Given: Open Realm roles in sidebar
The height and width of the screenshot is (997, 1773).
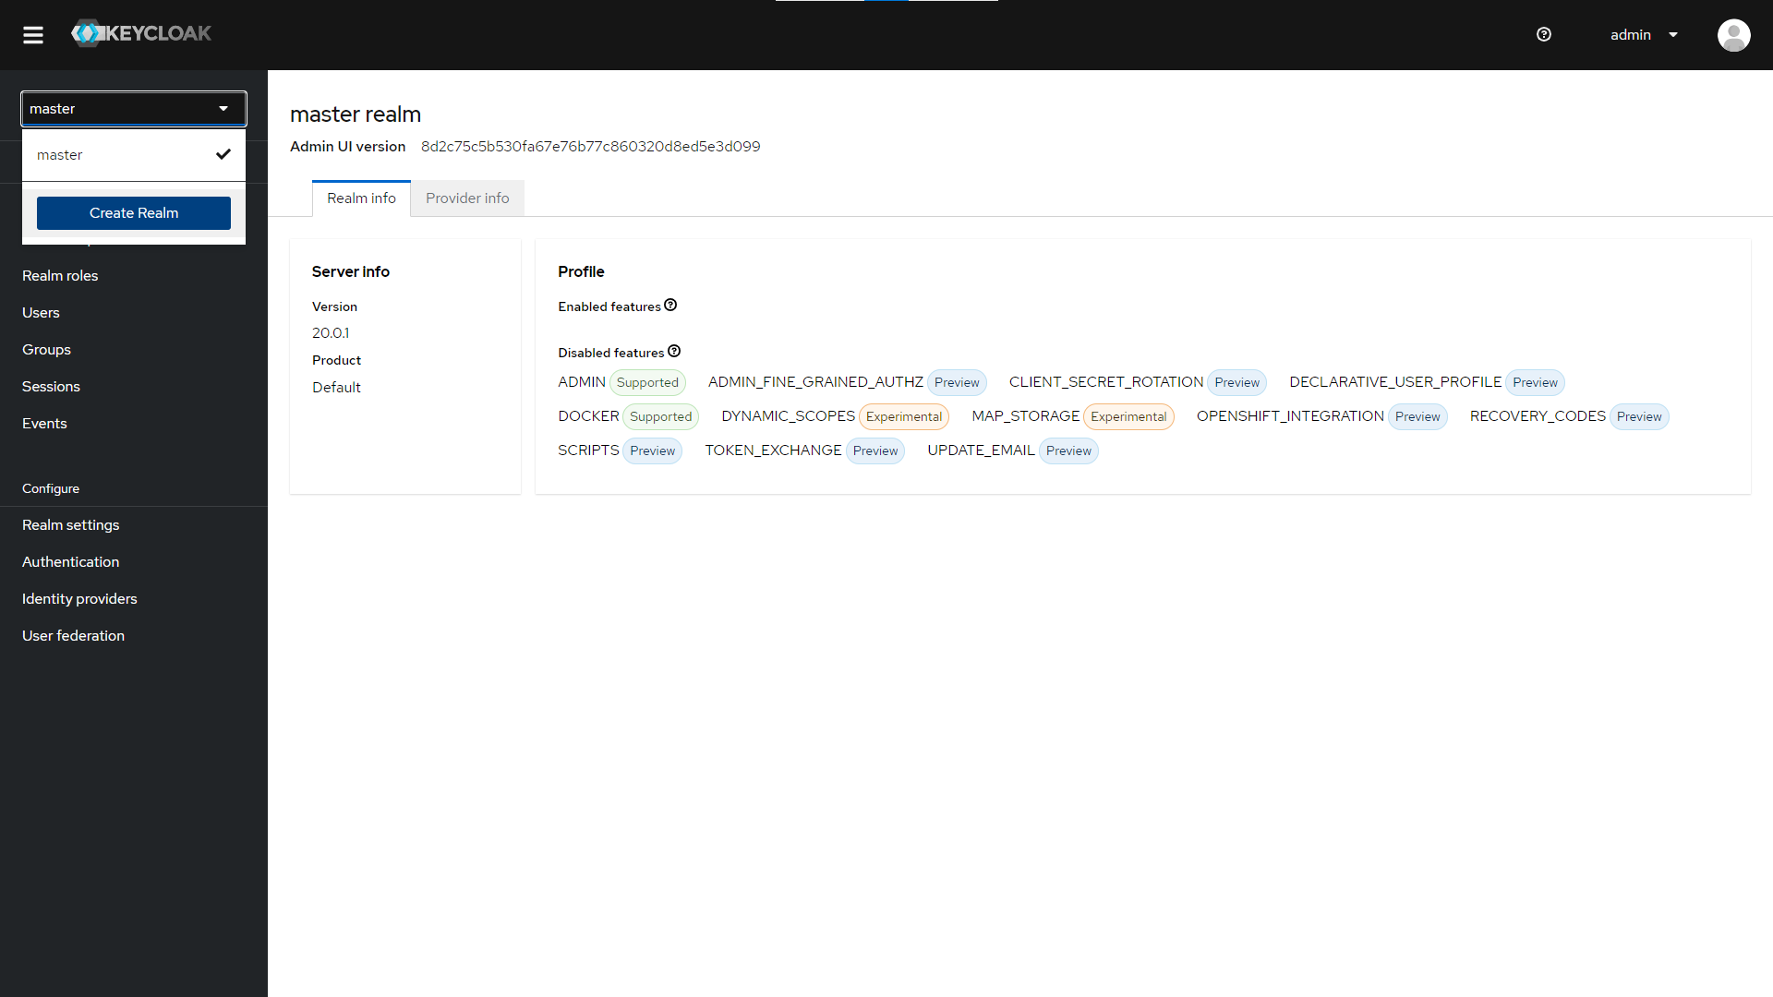Looking at the screenshot, I should (x=60, y=276).
